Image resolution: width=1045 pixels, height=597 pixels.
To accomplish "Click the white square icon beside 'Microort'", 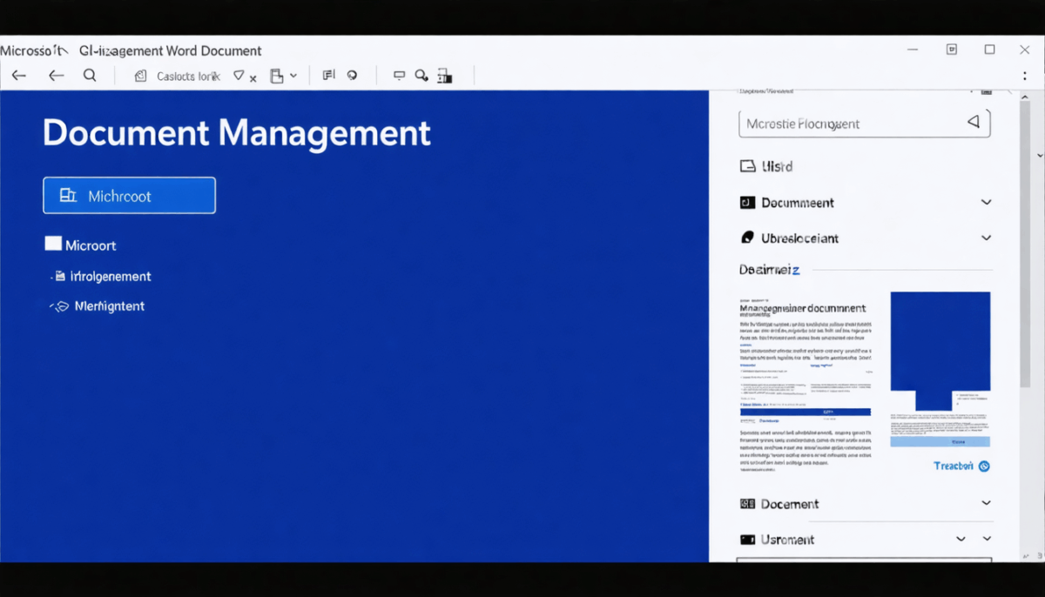I will click(53, 245).
